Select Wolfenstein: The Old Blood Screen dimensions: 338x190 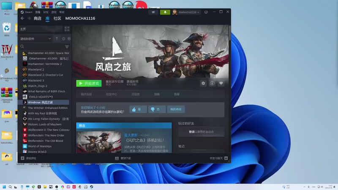46,141
